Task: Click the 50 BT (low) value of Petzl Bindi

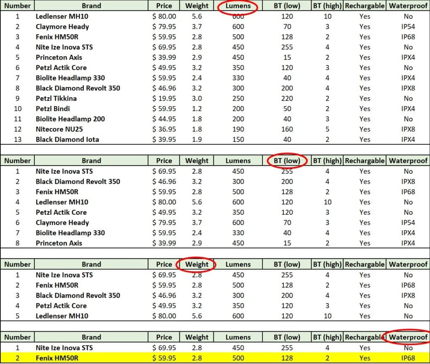Action: [x=287, y=109]
